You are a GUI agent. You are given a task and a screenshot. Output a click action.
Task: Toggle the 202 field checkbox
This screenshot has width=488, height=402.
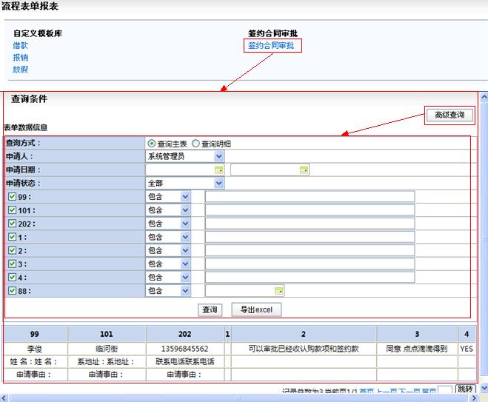[x=12, y=224]
